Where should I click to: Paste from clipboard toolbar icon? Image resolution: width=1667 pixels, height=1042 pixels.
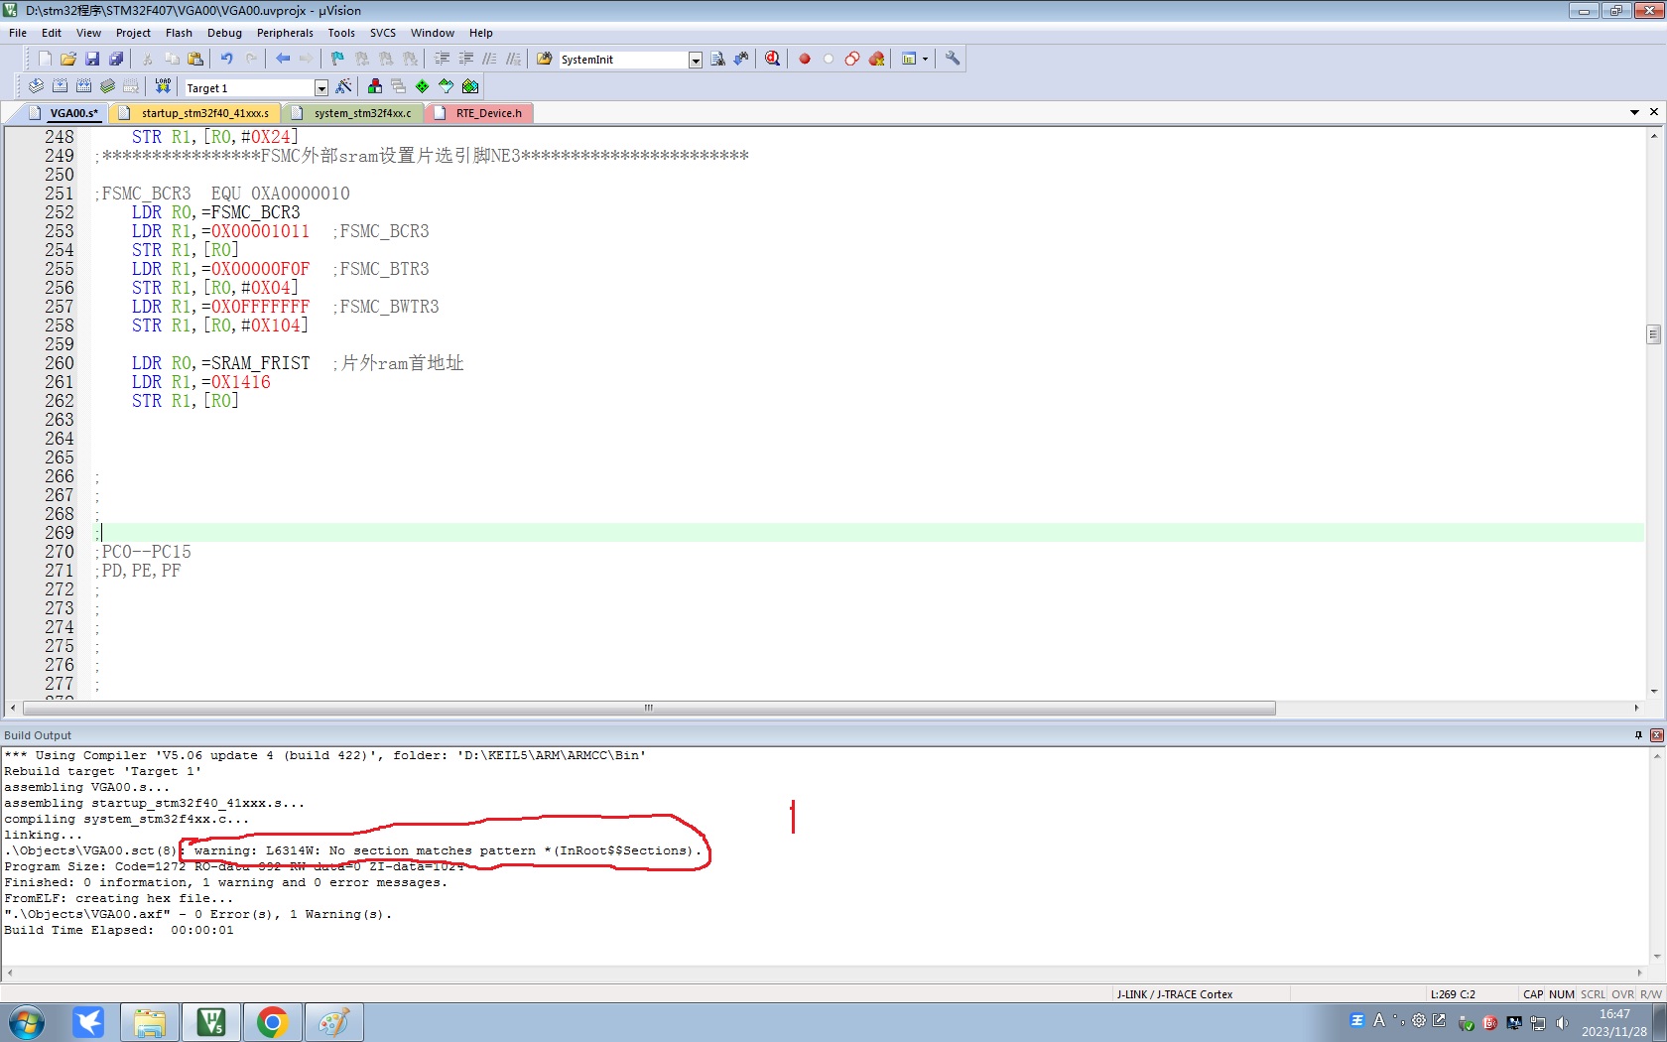(195, 59)
